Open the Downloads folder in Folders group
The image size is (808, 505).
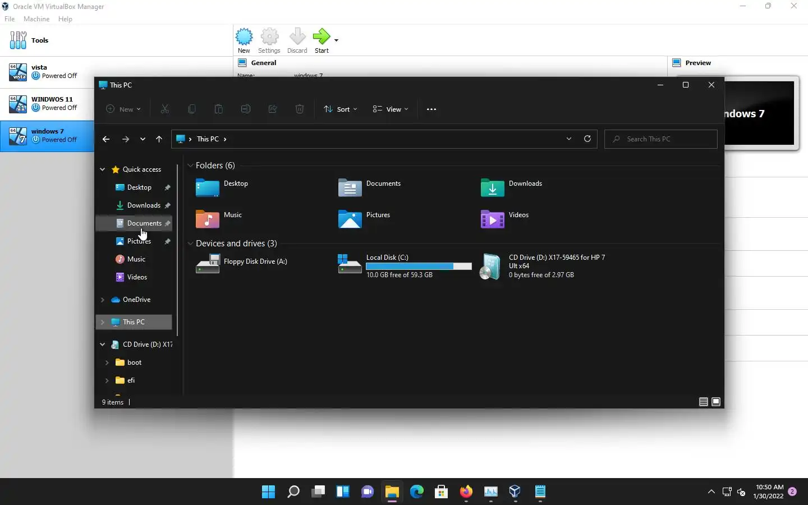(x=511, y=188)
